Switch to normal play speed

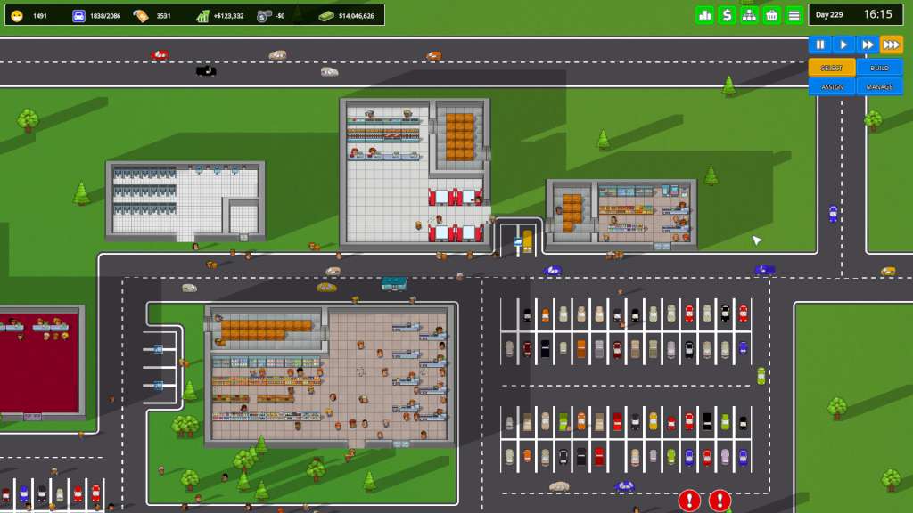pos(842,44)
